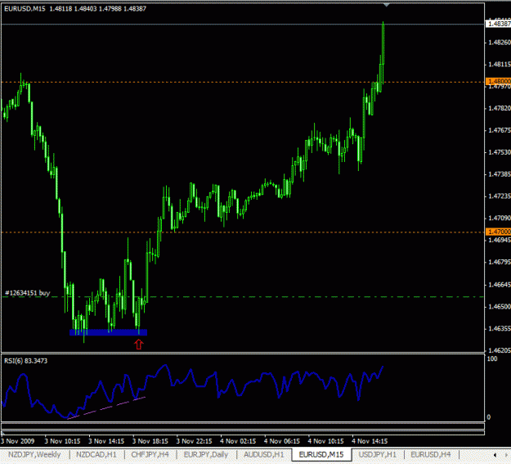Click the 1.48115 price scale value
Viewport: 511px width, 464px height.
point(499,65)
